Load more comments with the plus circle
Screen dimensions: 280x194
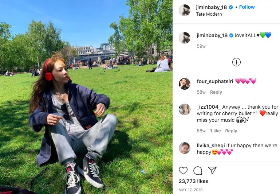(236, 62)
